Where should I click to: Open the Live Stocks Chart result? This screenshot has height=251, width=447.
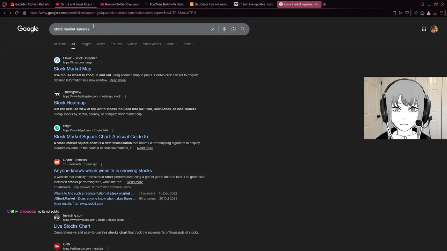[x=72, y=226]
